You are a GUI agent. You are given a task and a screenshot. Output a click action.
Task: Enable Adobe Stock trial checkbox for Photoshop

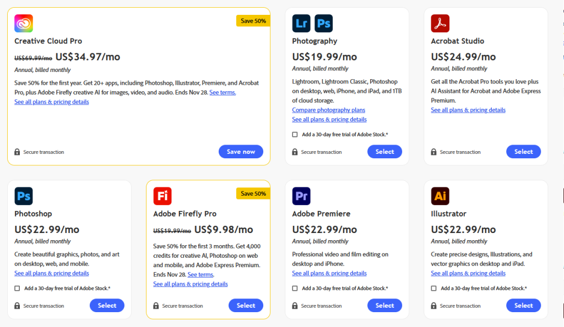pos(17,288)
